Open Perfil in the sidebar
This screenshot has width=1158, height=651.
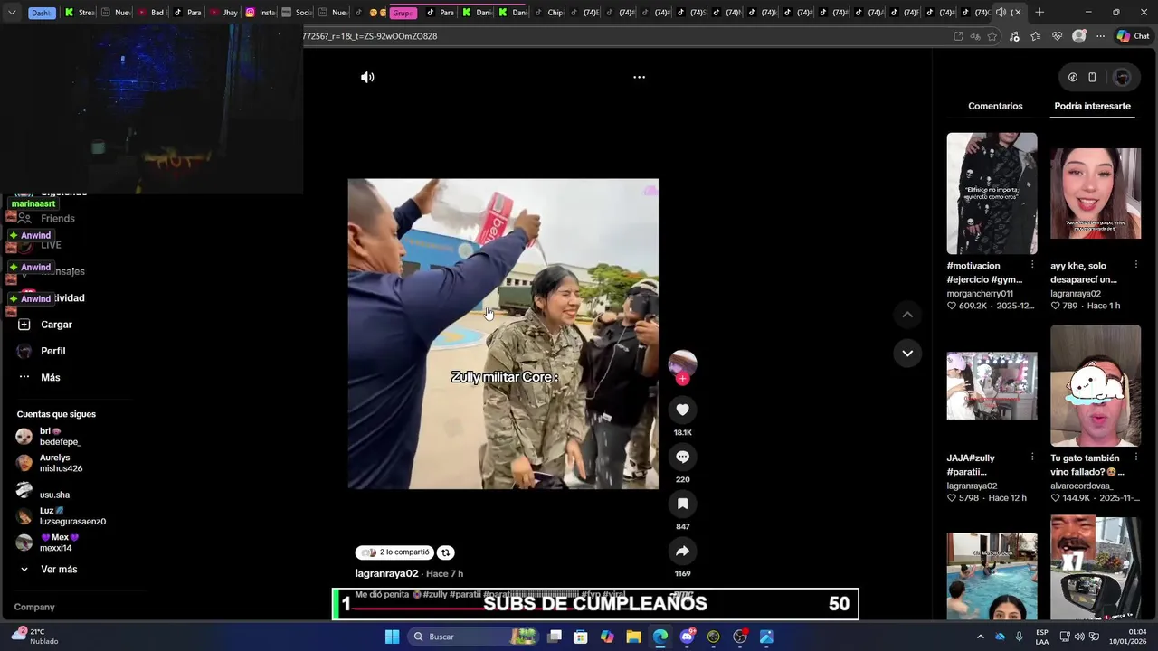click(x=42, y=351)
